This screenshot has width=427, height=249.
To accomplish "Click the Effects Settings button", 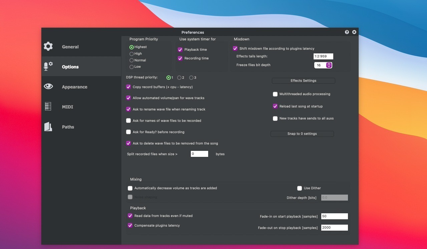I will pos(303,80).
